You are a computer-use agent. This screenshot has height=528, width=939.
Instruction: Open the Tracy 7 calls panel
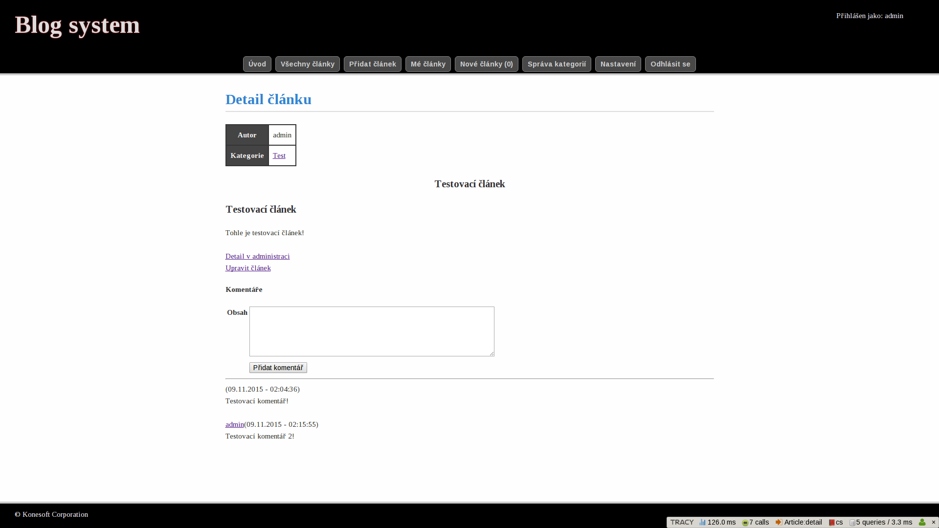pyautogui.click(x=756, y=522)
